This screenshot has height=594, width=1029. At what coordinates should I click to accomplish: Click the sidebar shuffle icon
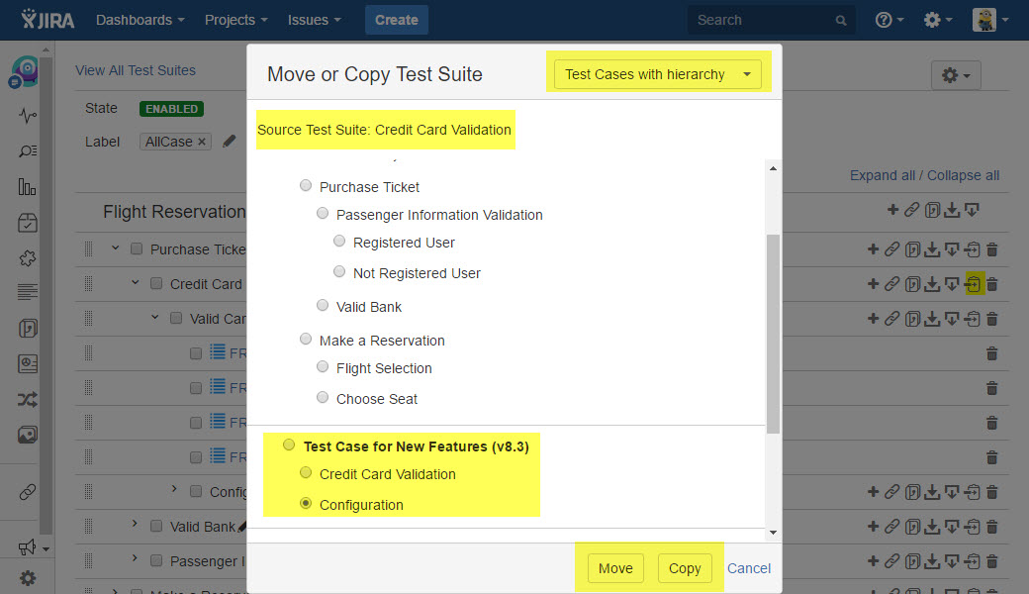pos(28,399)
